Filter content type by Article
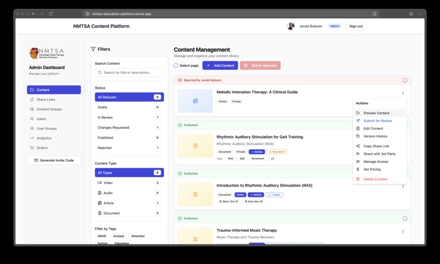Viewport: 440px width, 264px height. click(129, 203)
